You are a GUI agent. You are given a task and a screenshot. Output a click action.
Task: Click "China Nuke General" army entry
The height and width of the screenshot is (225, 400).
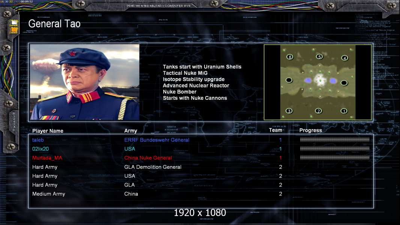(x=148, y=158)
